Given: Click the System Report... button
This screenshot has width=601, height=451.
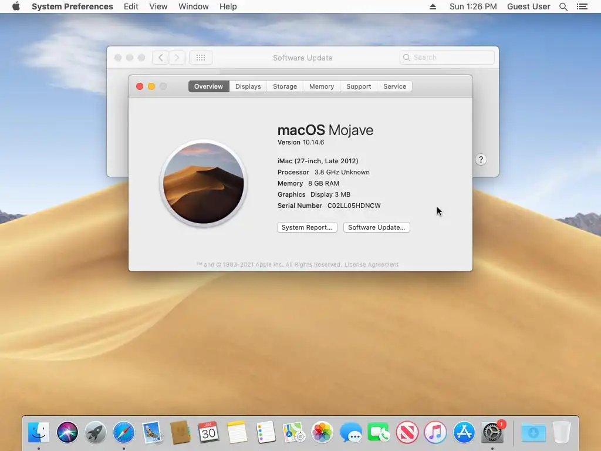Looking at the screenshot, I should (307, 227).
